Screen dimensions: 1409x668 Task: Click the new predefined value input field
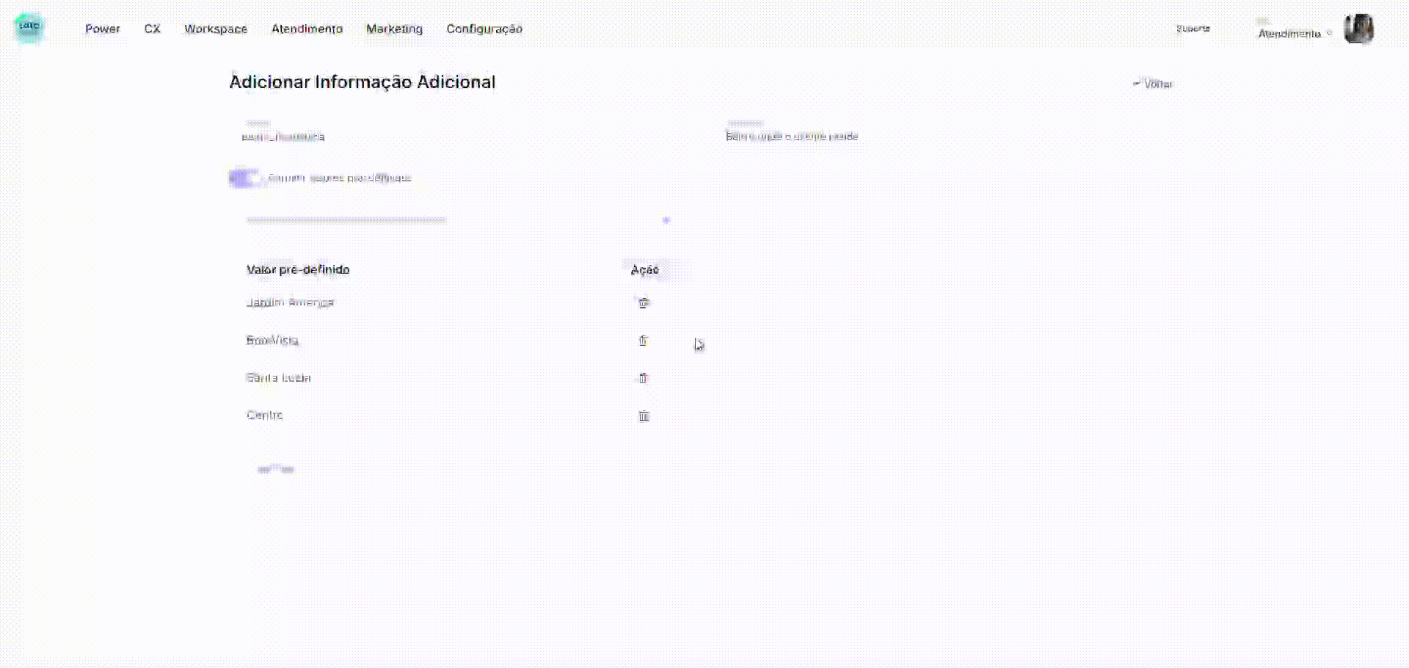[440, 219]
